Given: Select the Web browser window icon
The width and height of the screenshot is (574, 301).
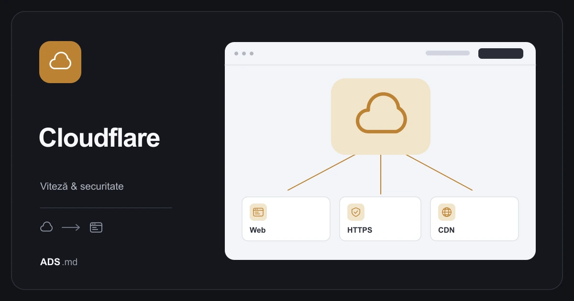Looking at the screenshot, I should pos(258,212).
